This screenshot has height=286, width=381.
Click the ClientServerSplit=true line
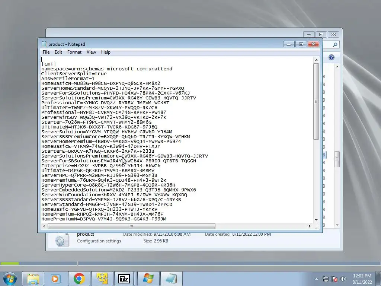tap(74, 74)
